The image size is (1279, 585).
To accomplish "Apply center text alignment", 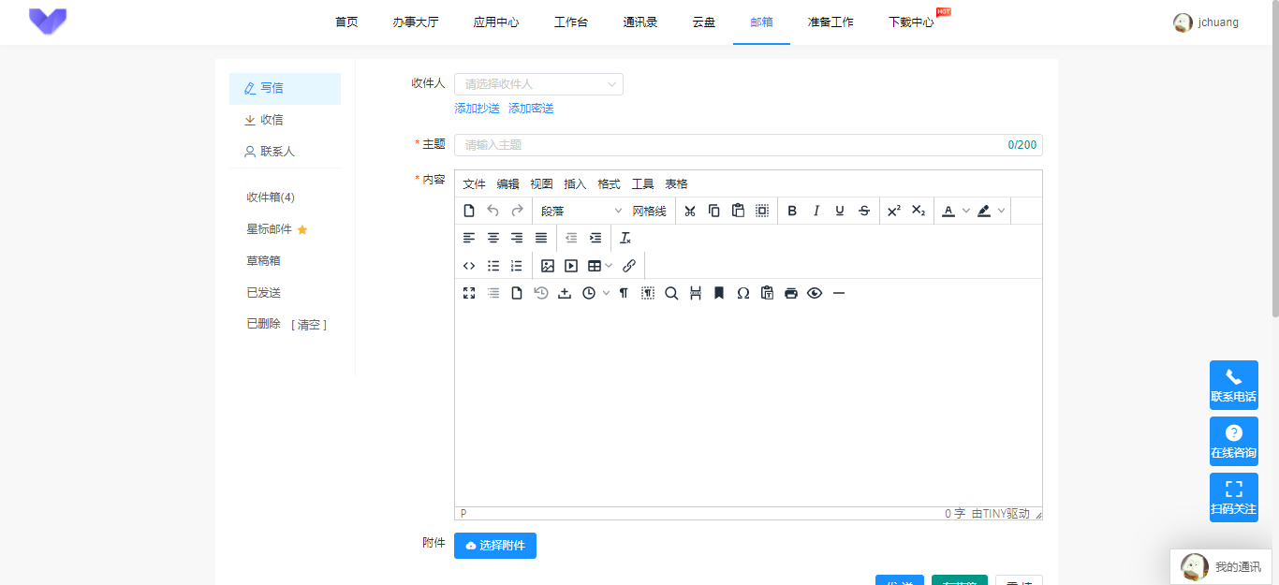I will pos(493,238).
